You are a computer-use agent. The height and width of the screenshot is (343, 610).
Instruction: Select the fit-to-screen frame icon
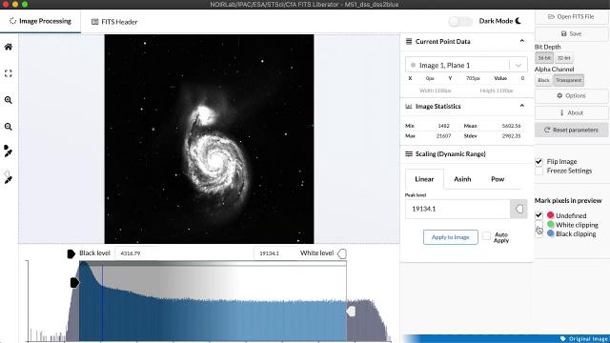click(9, 73)
